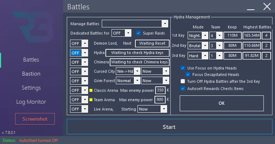Open Cursed City Nm->Hd difficulty dropdown
Viewport: 275px width, 144px height.
pyautogui.click(x=137, y=71)
